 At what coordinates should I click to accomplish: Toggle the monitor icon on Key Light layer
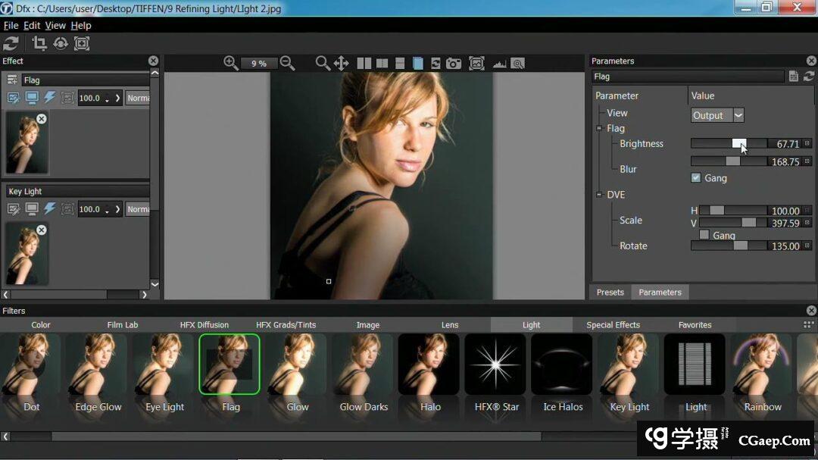32,209
